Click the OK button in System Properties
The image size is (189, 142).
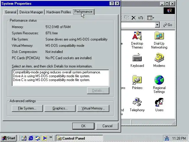point(83,126)
